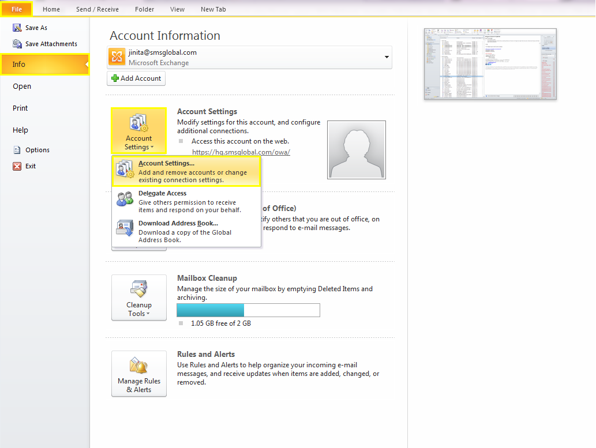Click the Options page icon
This screenshot has height=448, width=596.
coord(17,150)
